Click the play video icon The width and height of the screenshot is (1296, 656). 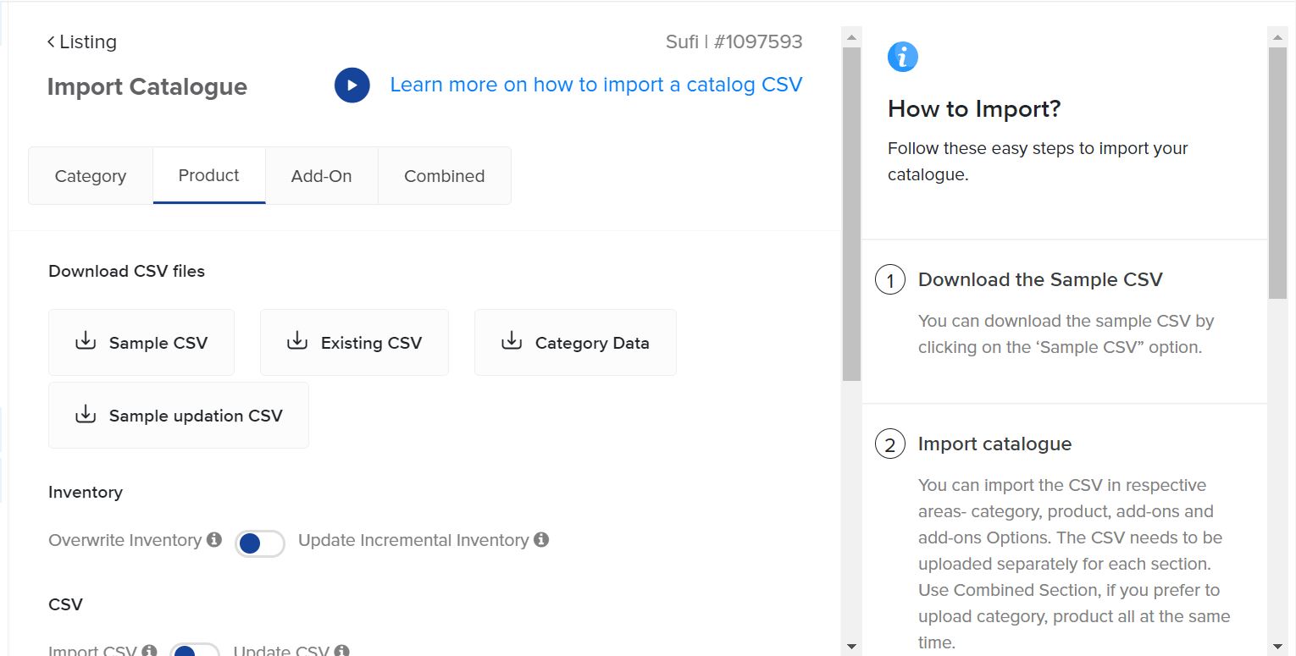tap(352, 85)
